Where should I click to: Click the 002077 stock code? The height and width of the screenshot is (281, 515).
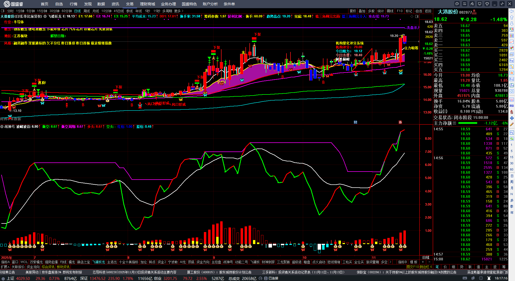click(466, 12)
